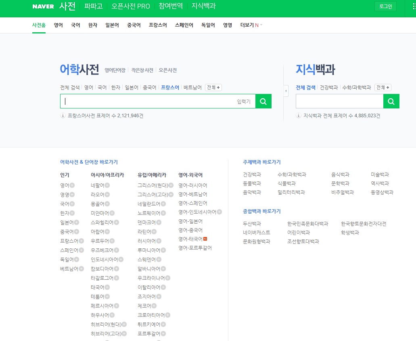416x341 pixels.
Task: Click the plus icon next to 인도네시아어 in 아시아/아프리카
Action: click(121, 260)
